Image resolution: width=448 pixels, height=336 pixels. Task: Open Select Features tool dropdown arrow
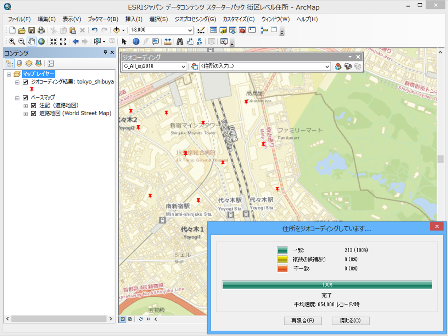tap(104, 42)
